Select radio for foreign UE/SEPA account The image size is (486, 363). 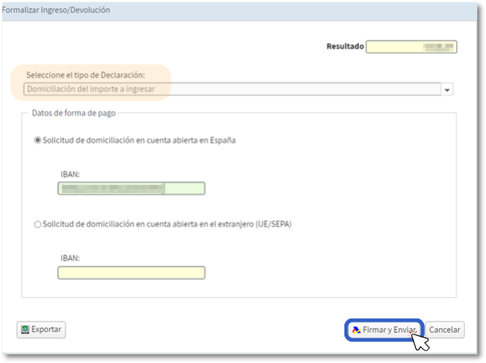pos(37,225)
